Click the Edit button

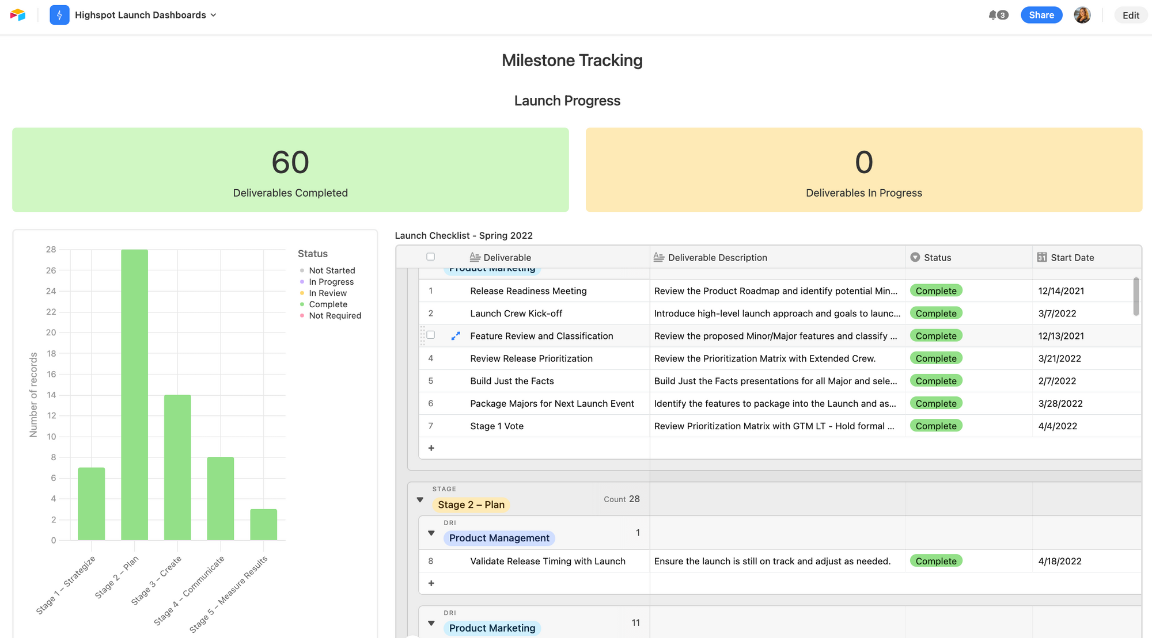click(1130, 16)
